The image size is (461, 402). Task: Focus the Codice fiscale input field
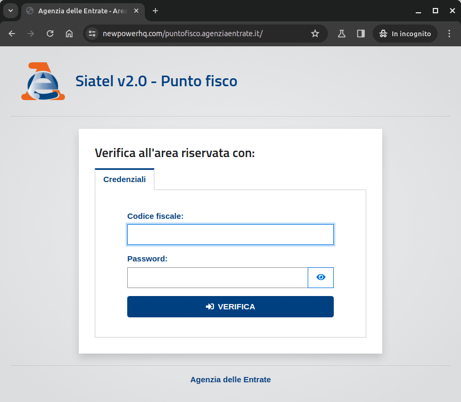coord(230,235)
